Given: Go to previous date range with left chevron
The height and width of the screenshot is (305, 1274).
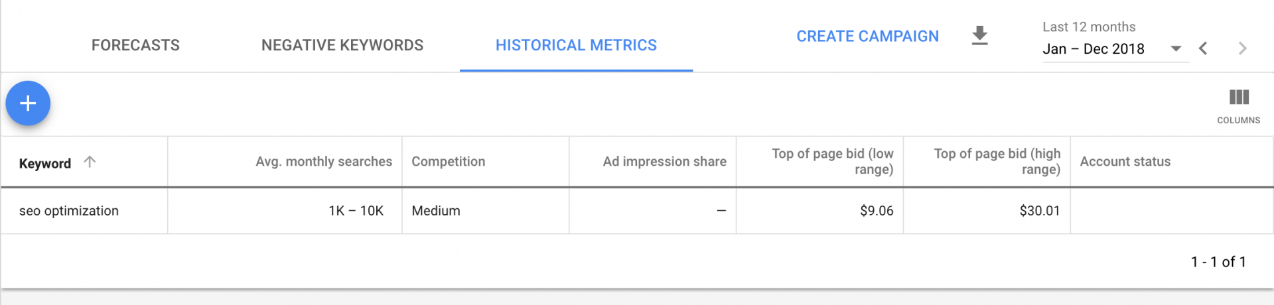Looking at the screenshot, I should [x=1203, y=48].
